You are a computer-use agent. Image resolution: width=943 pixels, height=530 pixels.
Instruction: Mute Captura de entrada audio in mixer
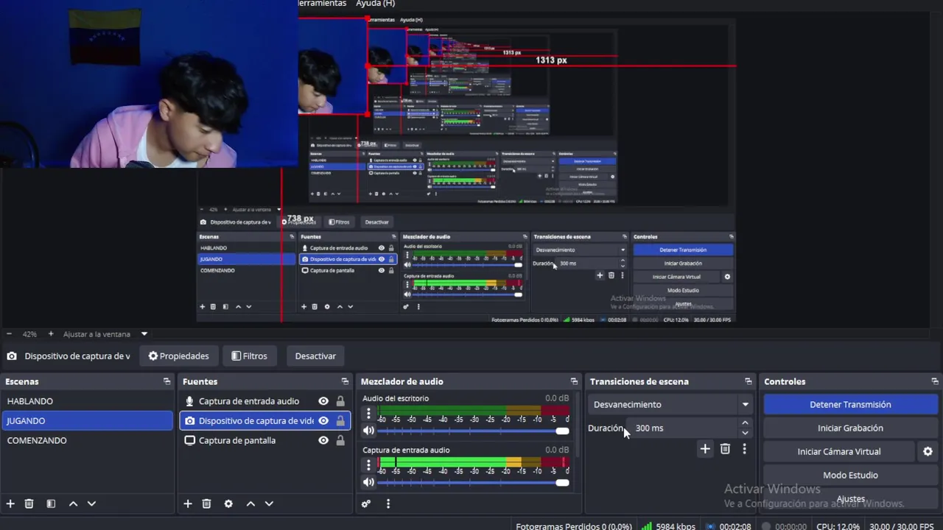point(369,482)
